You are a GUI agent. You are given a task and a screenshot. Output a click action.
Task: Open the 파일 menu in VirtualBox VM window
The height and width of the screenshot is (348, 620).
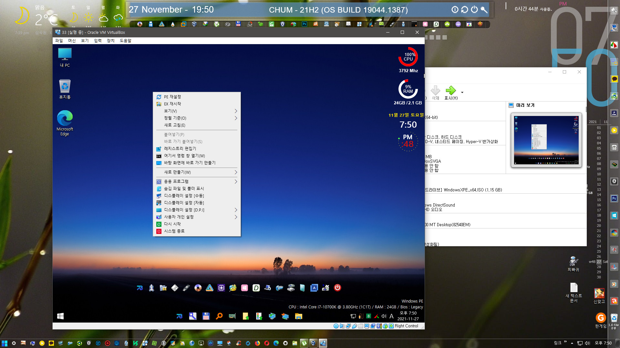pyautogui.click(x=59, y=41)
